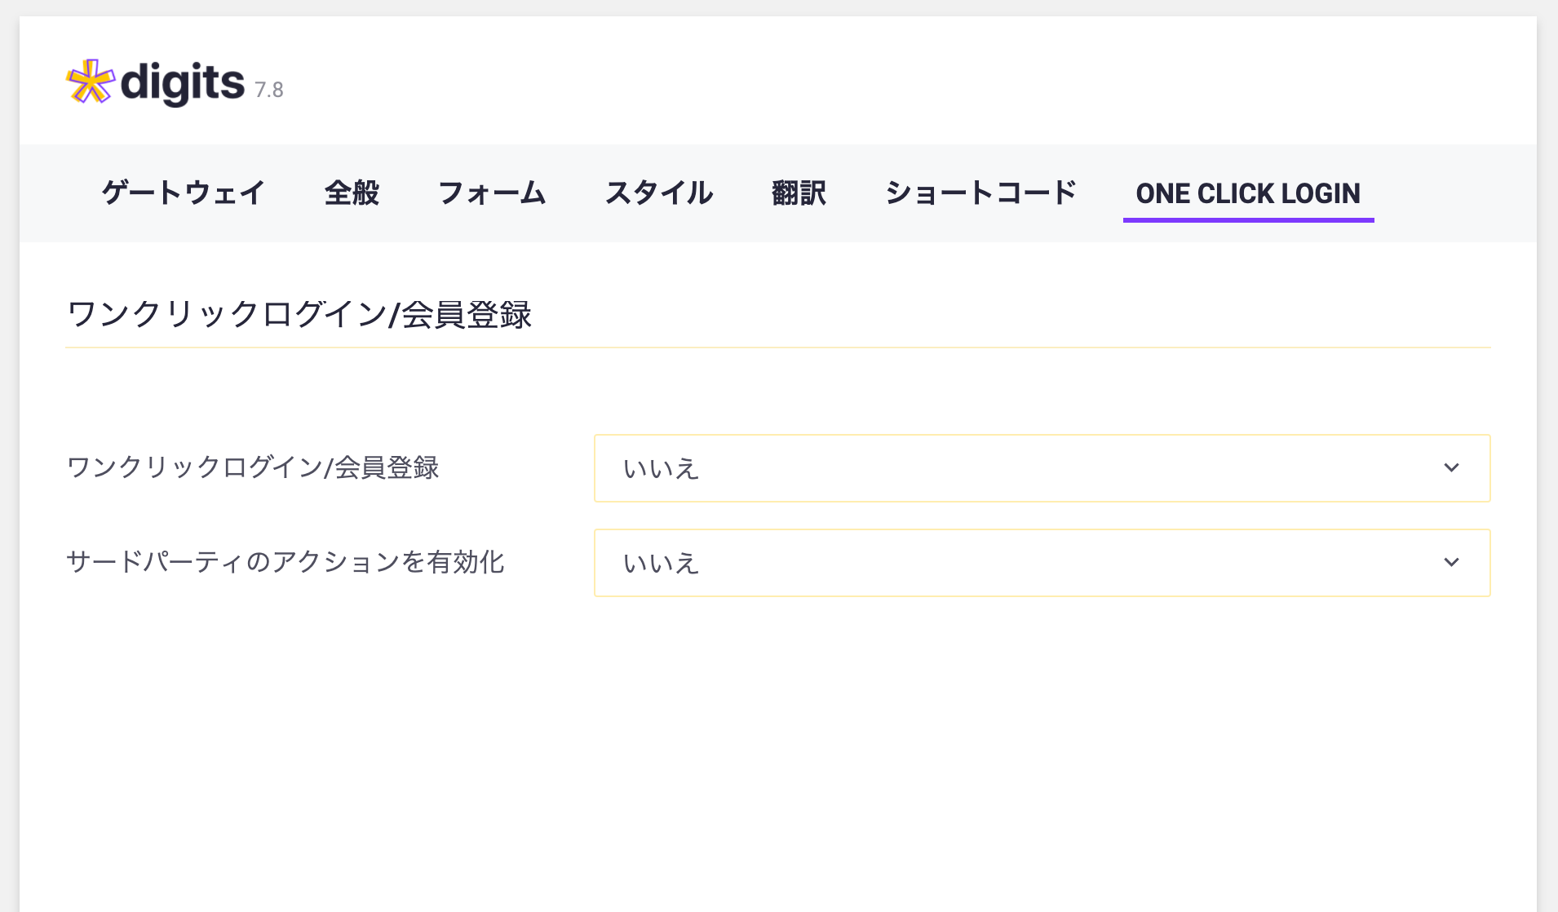The height and width of the screenshot is (912, 1558).
Task: Open the 全般 tab
Action: [352, 193]
